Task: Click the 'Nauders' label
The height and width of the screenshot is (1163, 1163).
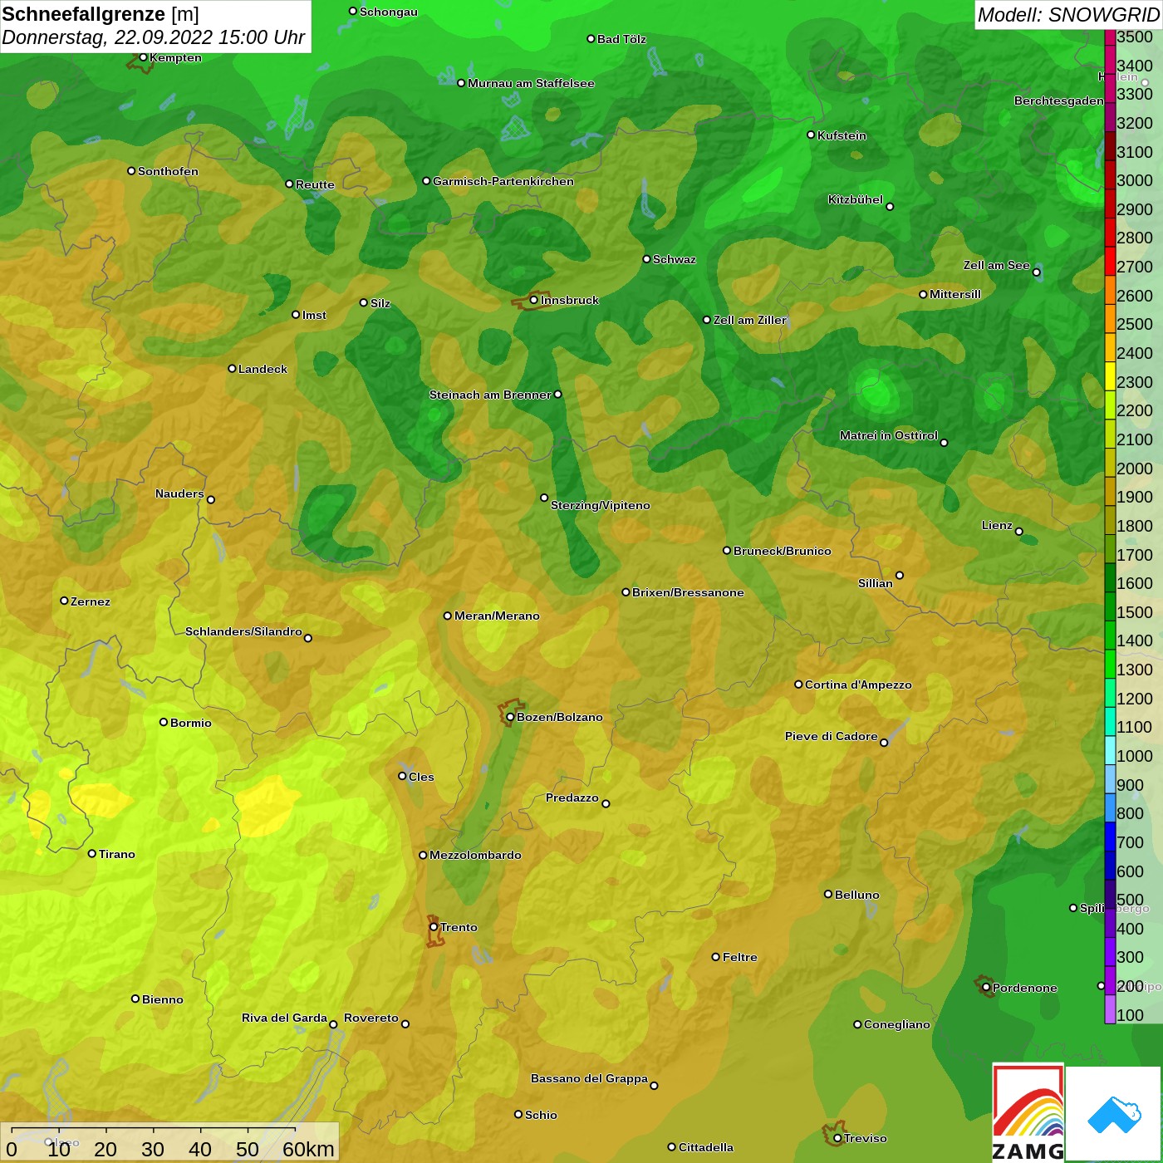Action: pos(179,493)
